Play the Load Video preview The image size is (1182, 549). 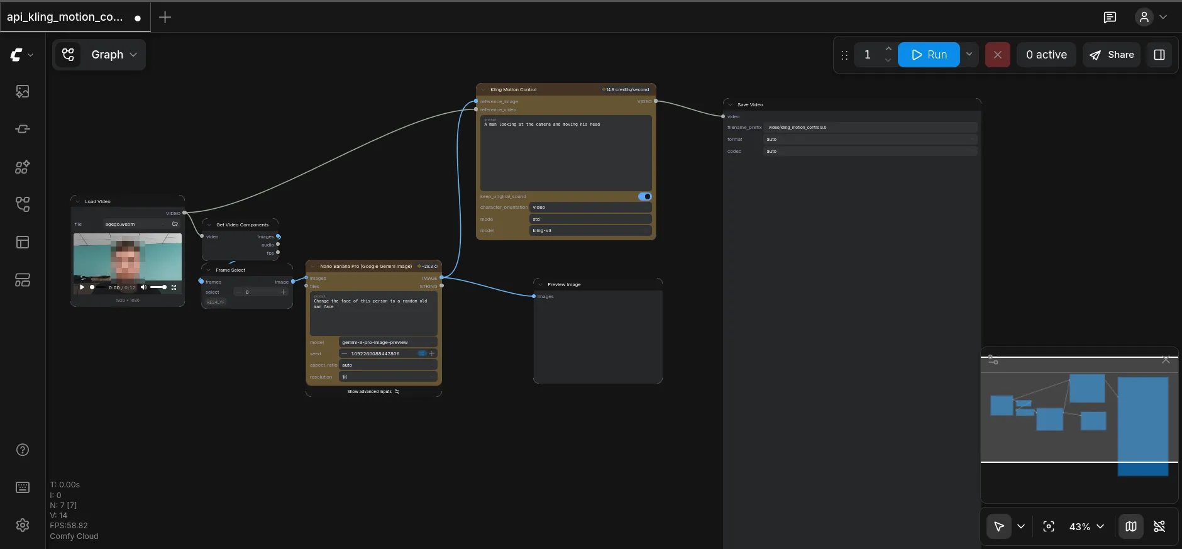[82, 287]
